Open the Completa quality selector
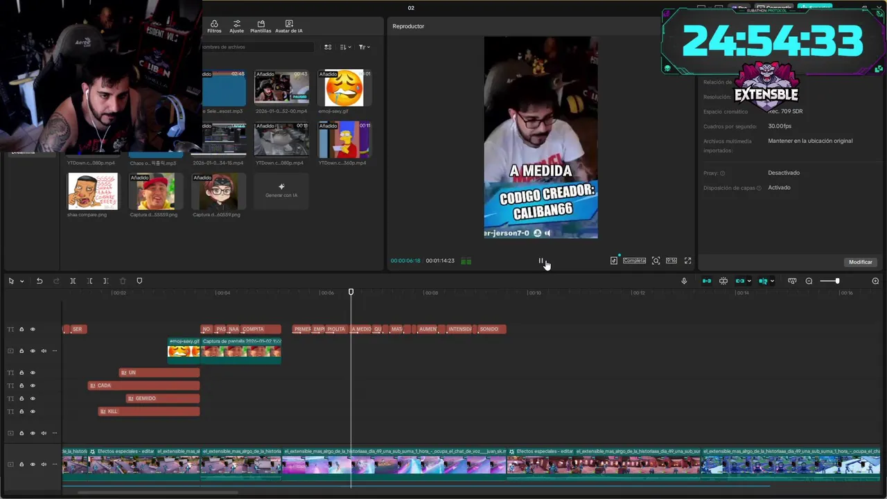Viewport: 887px width, 499px height. pos(634,261)
